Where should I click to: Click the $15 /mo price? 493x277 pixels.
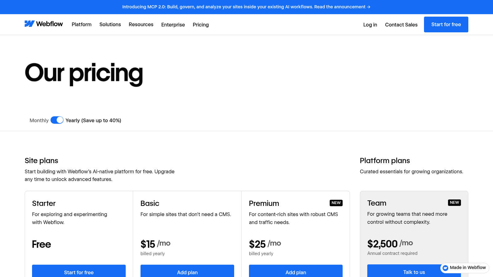pos(155,244)
